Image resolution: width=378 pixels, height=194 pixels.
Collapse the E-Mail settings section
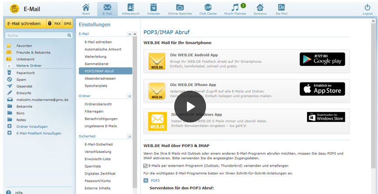click(x=130, y=34)
